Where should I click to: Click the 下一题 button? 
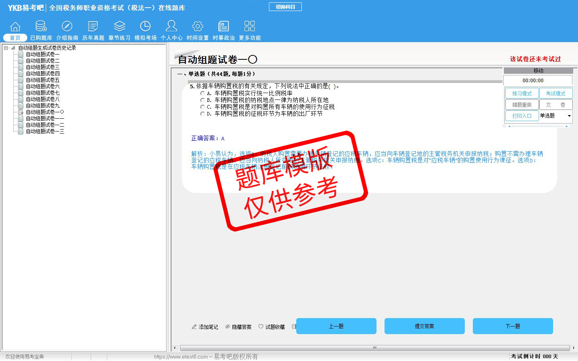[x=513, y=326]
